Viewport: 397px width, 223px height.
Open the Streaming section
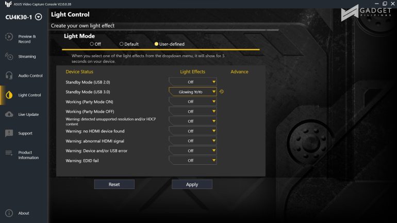tap(27, 57)
